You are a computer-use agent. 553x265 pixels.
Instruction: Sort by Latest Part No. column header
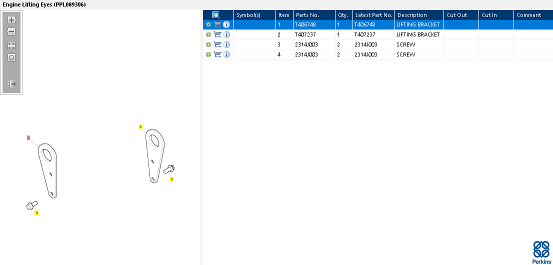pyautogui.click(x=373, y=15)
